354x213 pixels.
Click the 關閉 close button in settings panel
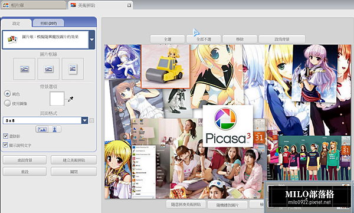[x=74, y=172]
